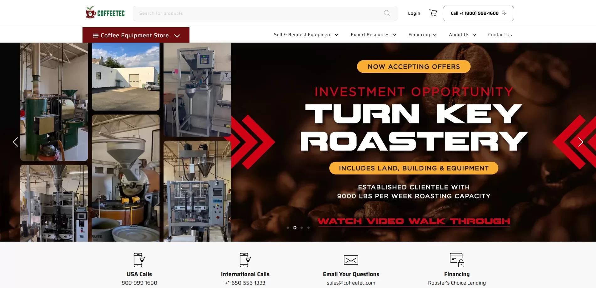The height and width of the screenshot is (288, 596).
Task: Select the fourth carousel slide dot
Action: (x=308, y=228)
